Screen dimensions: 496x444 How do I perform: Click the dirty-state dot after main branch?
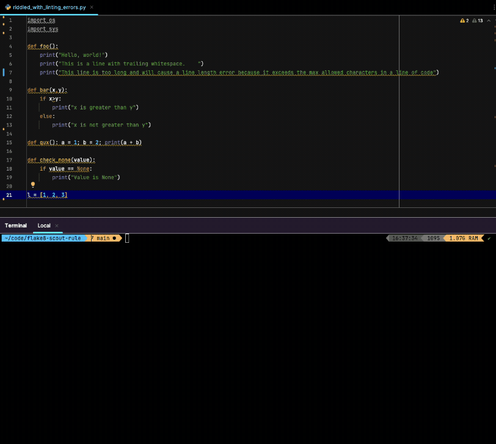(114, 238)
